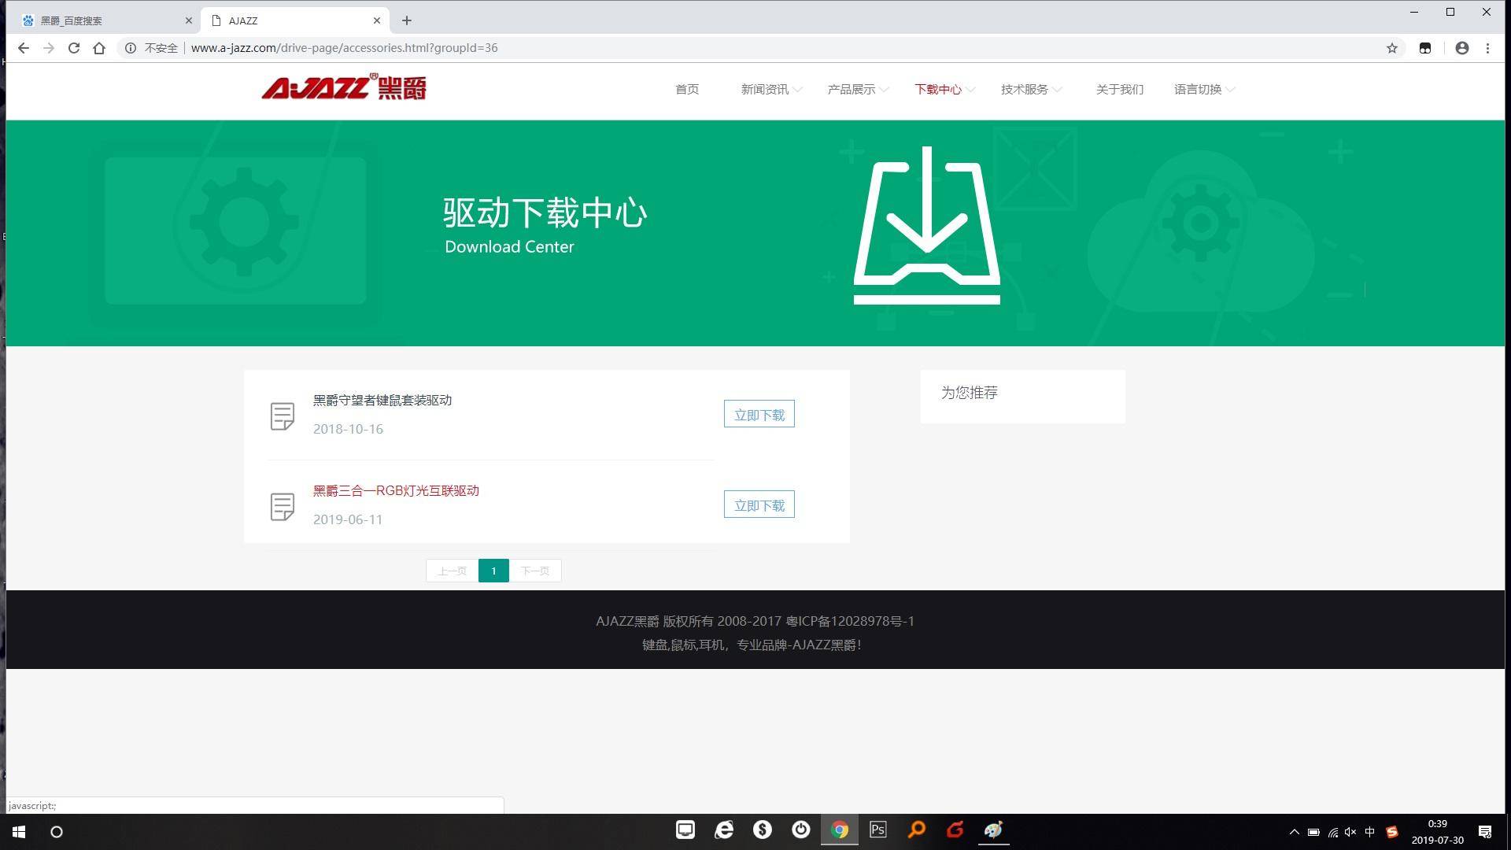Open Chrome's three-dot menu
This screenshot has height=850, width=1511.
pos(1487,48)
